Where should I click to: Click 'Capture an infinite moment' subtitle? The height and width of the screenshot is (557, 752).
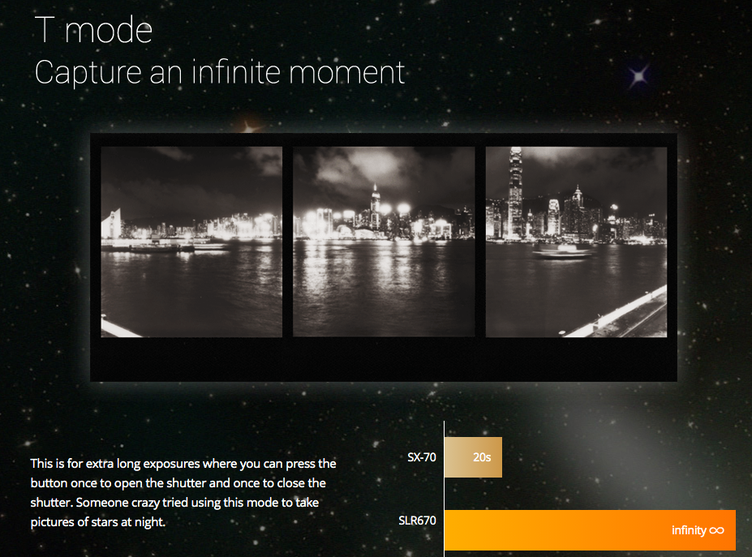tap(220, 72)
